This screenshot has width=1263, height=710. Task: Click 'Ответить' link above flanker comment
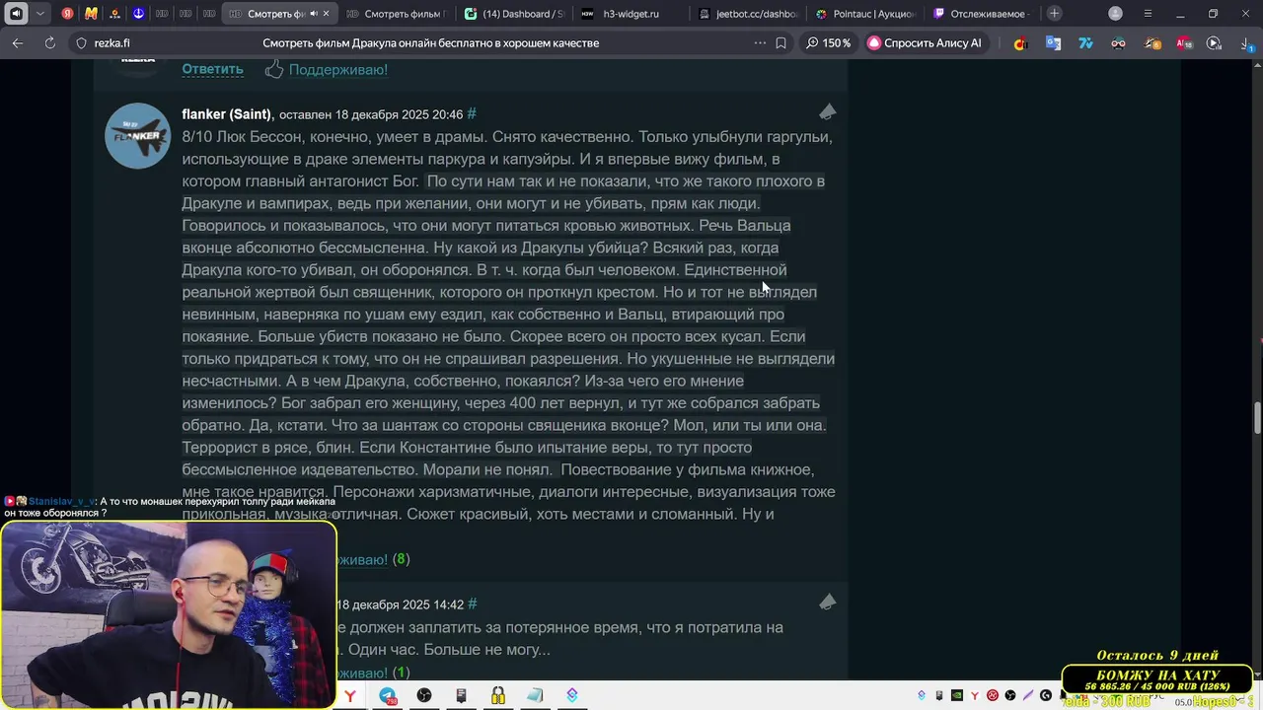click(x=212, y=69)
